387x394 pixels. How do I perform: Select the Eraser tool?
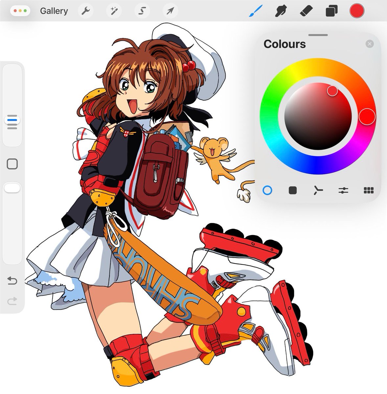tap(307, 11)
